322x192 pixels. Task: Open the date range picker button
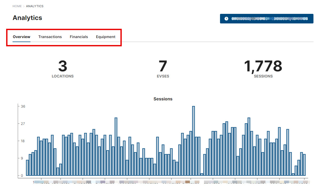pos(266,19)
